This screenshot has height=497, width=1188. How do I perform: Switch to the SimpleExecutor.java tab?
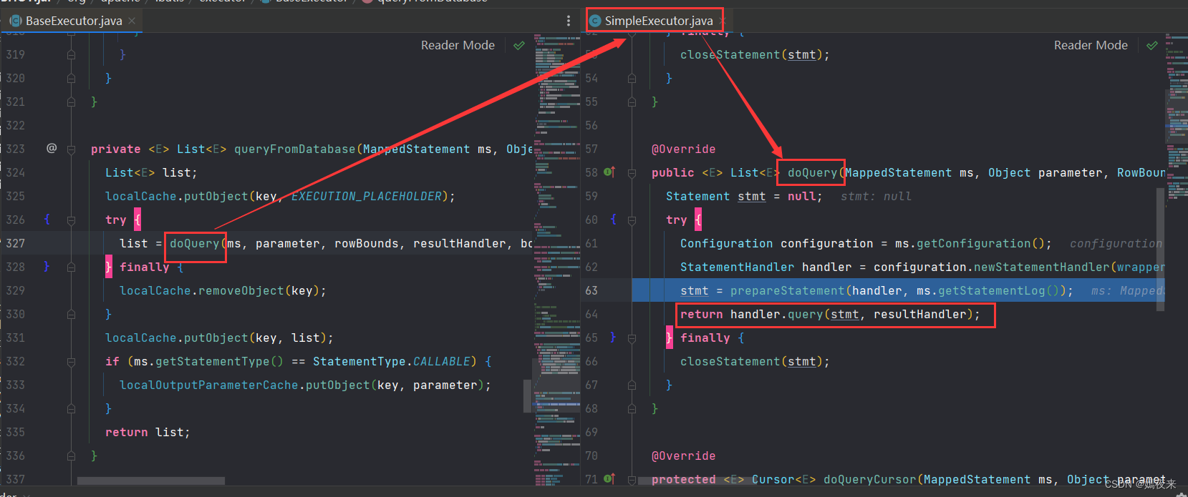[x=658, y=21]
